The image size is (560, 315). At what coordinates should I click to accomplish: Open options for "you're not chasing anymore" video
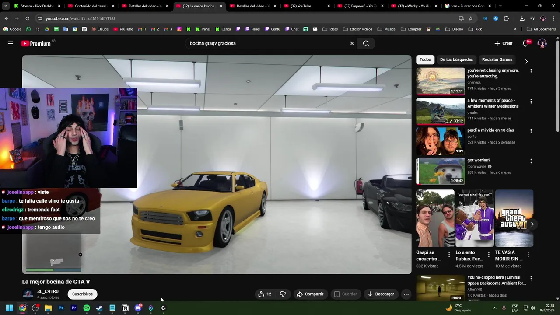coord(531,71)
